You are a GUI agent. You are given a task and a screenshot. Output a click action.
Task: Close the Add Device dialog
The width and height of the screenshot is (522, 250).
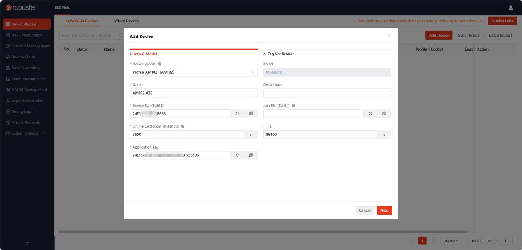389,36
